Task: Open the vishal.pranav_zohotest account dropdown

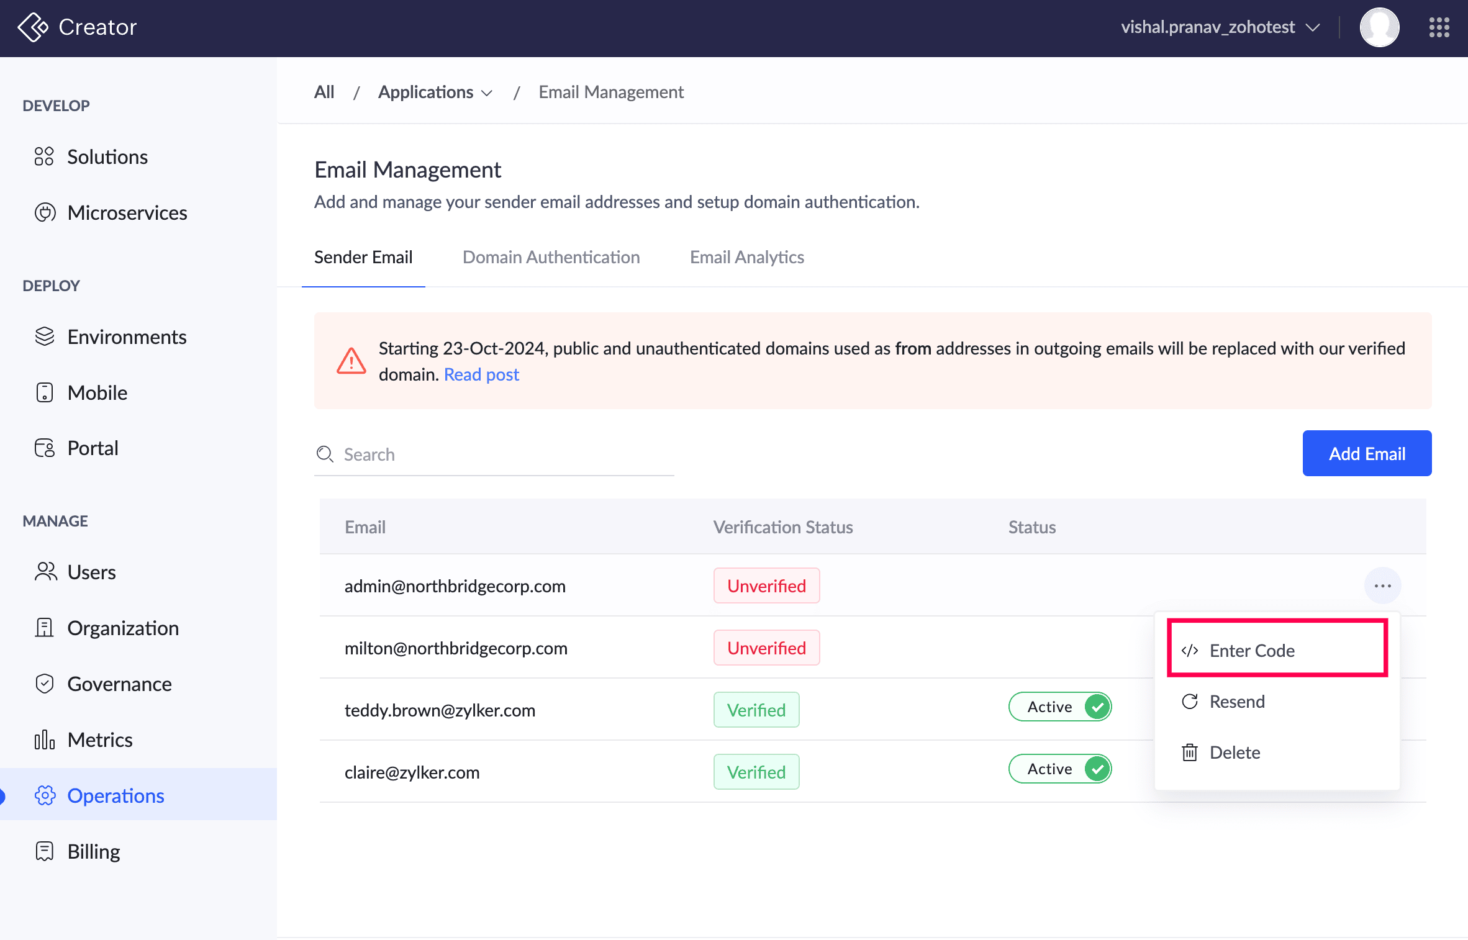Action: click(x=1220, y=27)
